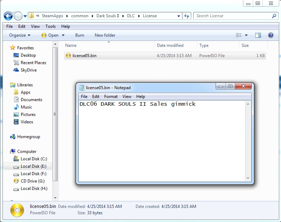The image size is (281, 222).
Task: Click SteamApps in the address breadcrumb
Action: tap(52, 16)
